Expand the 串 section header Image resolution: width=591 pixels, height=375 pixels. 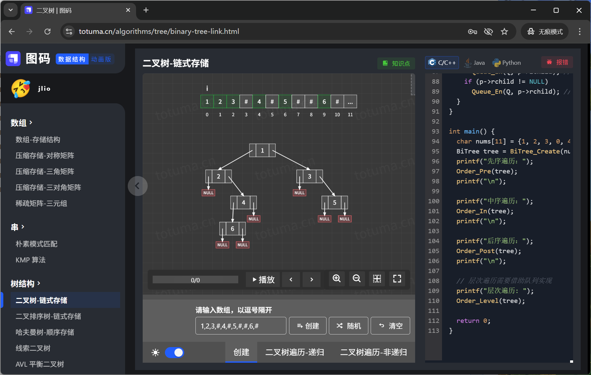point(18,227)
